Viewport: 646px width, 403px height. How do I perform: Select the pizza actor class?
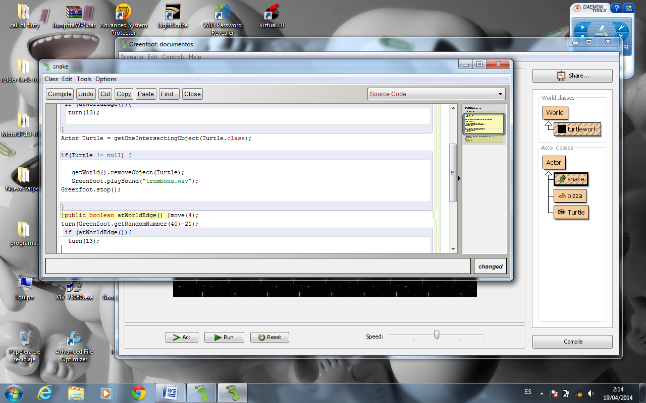(571, 195)
